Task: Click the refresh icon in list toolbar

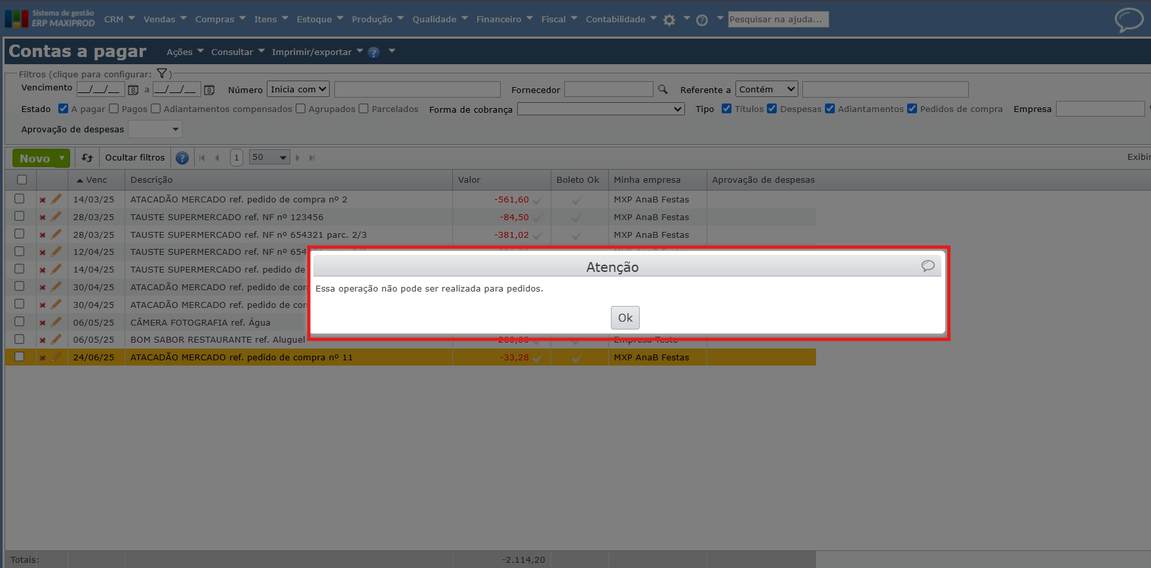Action: click(87, 157)
